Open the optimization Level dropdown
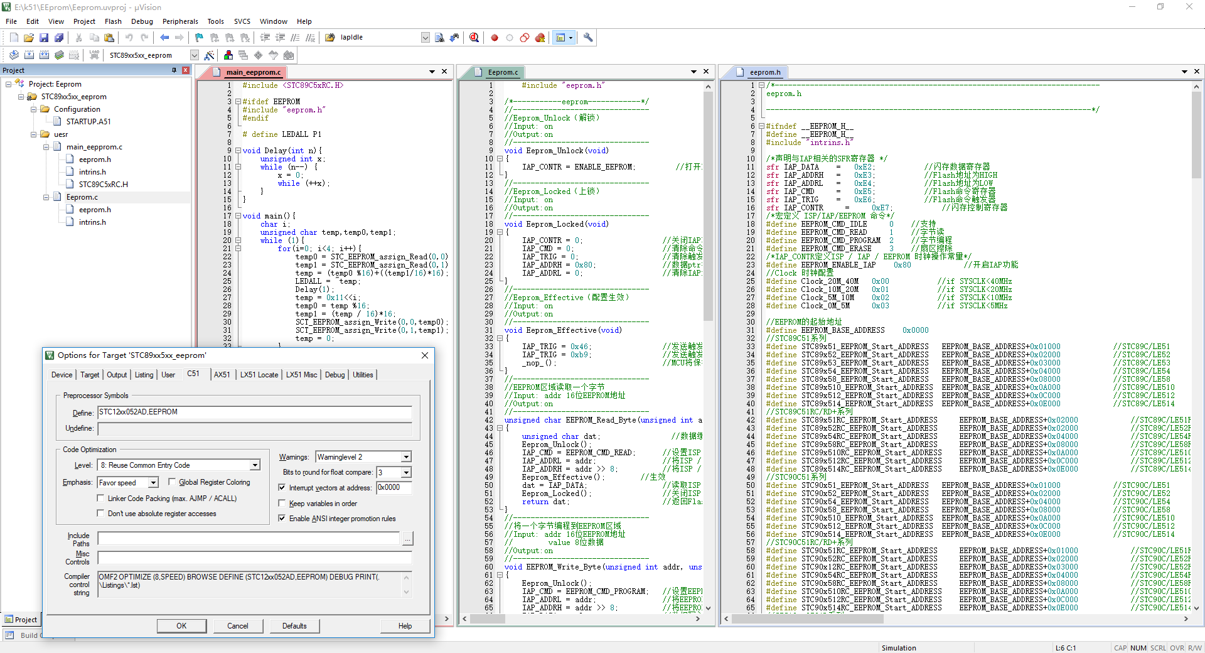Viewport: 1205px width, 653px height. (x=255, y=465)
